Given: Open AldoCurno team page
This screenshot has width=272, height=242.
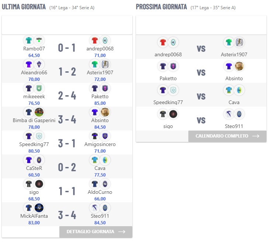Looking at the screenshot, I should pyautogui.click(x=100, y=192).
